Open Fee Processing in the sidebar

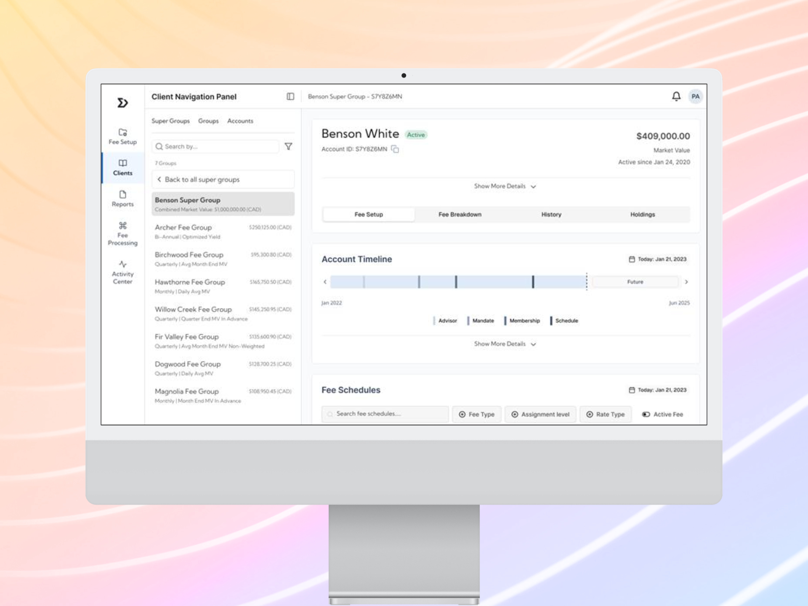pyautogui.click(x=122, y=234)
